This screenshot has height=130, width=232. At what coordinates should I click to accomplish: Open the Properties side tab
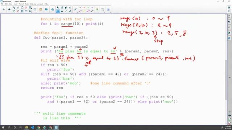(x=229, y=33)
